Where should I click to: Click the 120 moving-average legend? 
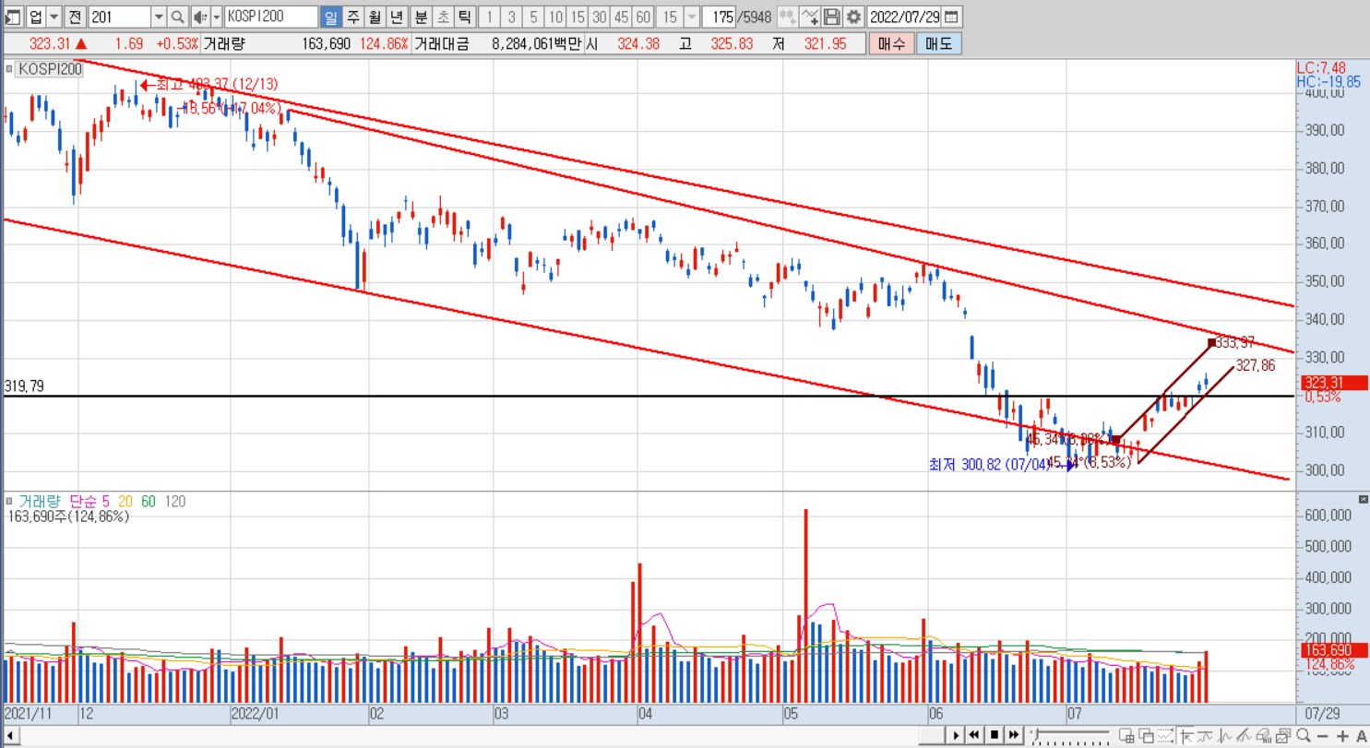[x=174, y=501]
